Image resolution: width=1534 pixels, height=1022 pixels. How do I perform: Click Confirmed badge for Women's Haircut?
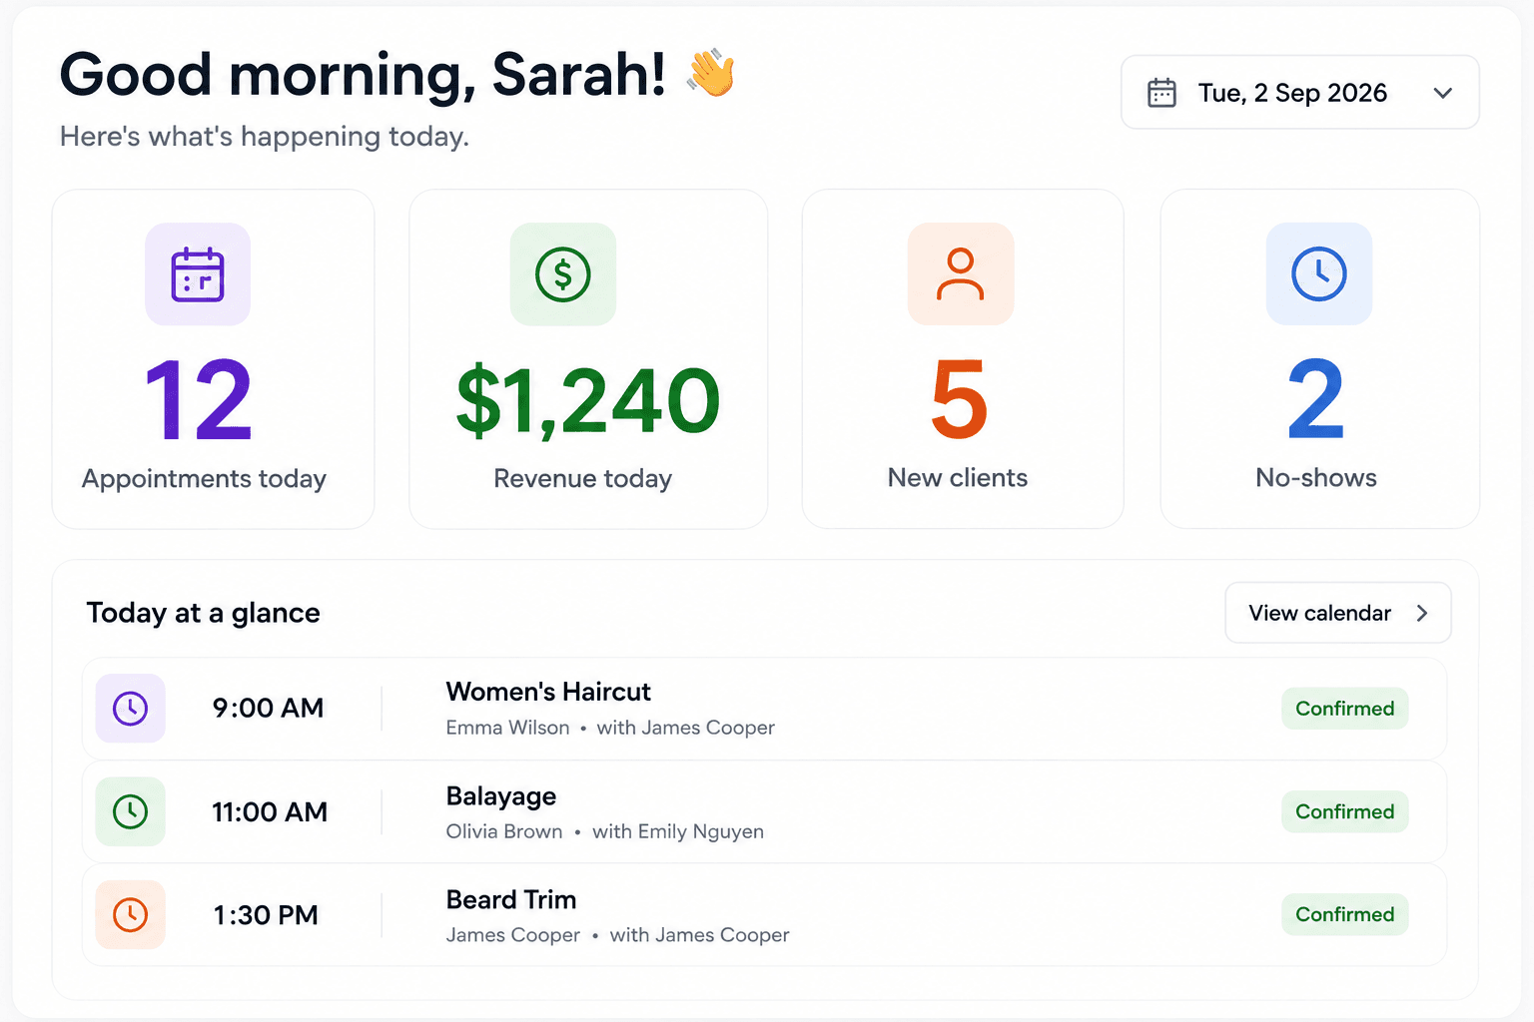pyautogui.click(x=1345, y=709)
